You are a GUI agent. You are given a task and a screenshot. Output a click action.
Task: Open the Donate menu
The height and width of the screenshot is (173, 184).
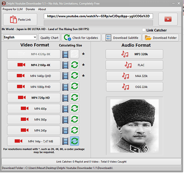(x=30, y=9)
